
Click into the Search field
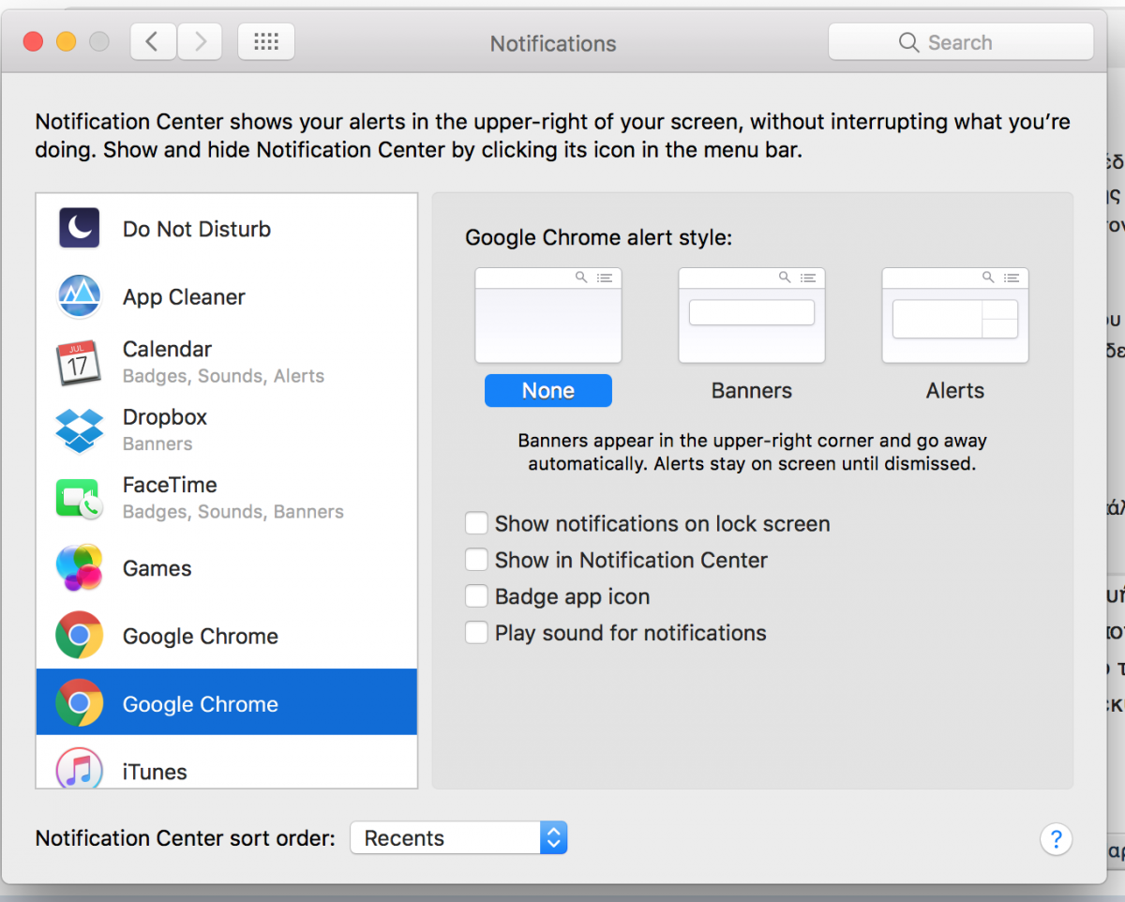pyautogui.click(x=961, y=42)
